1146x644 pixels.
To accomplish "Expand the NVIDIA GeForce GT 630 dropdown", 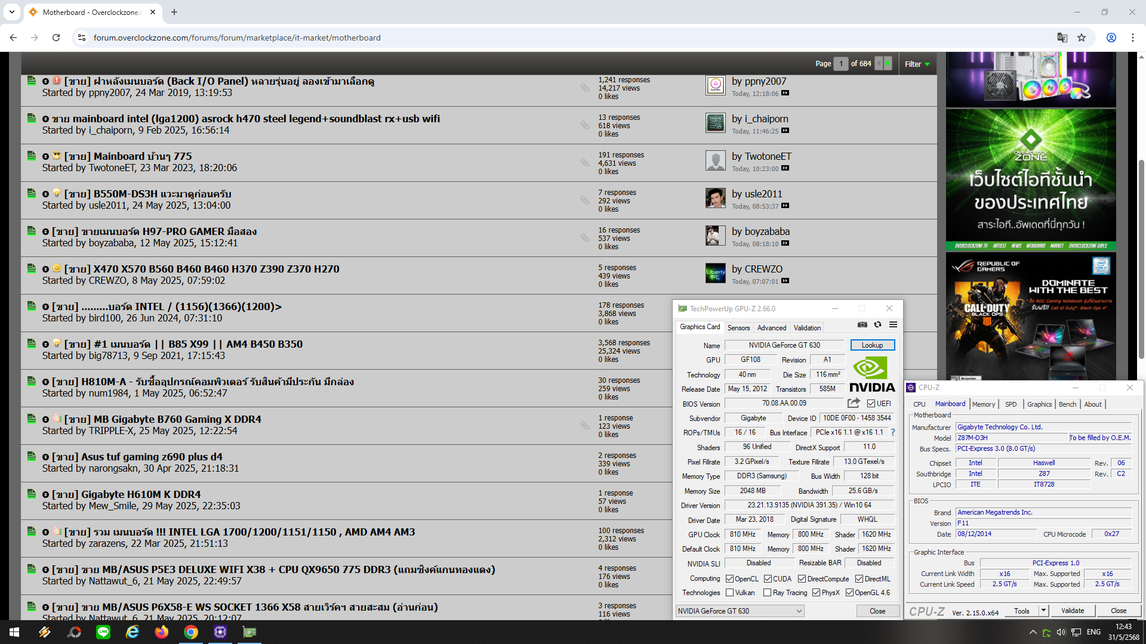I will [799, 611].
